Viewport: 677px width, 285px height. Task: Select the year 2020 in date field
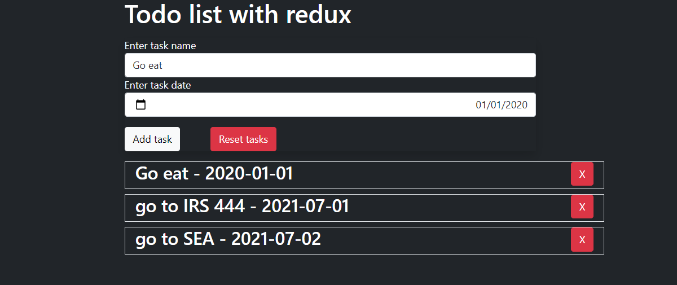tap(517, 105)
